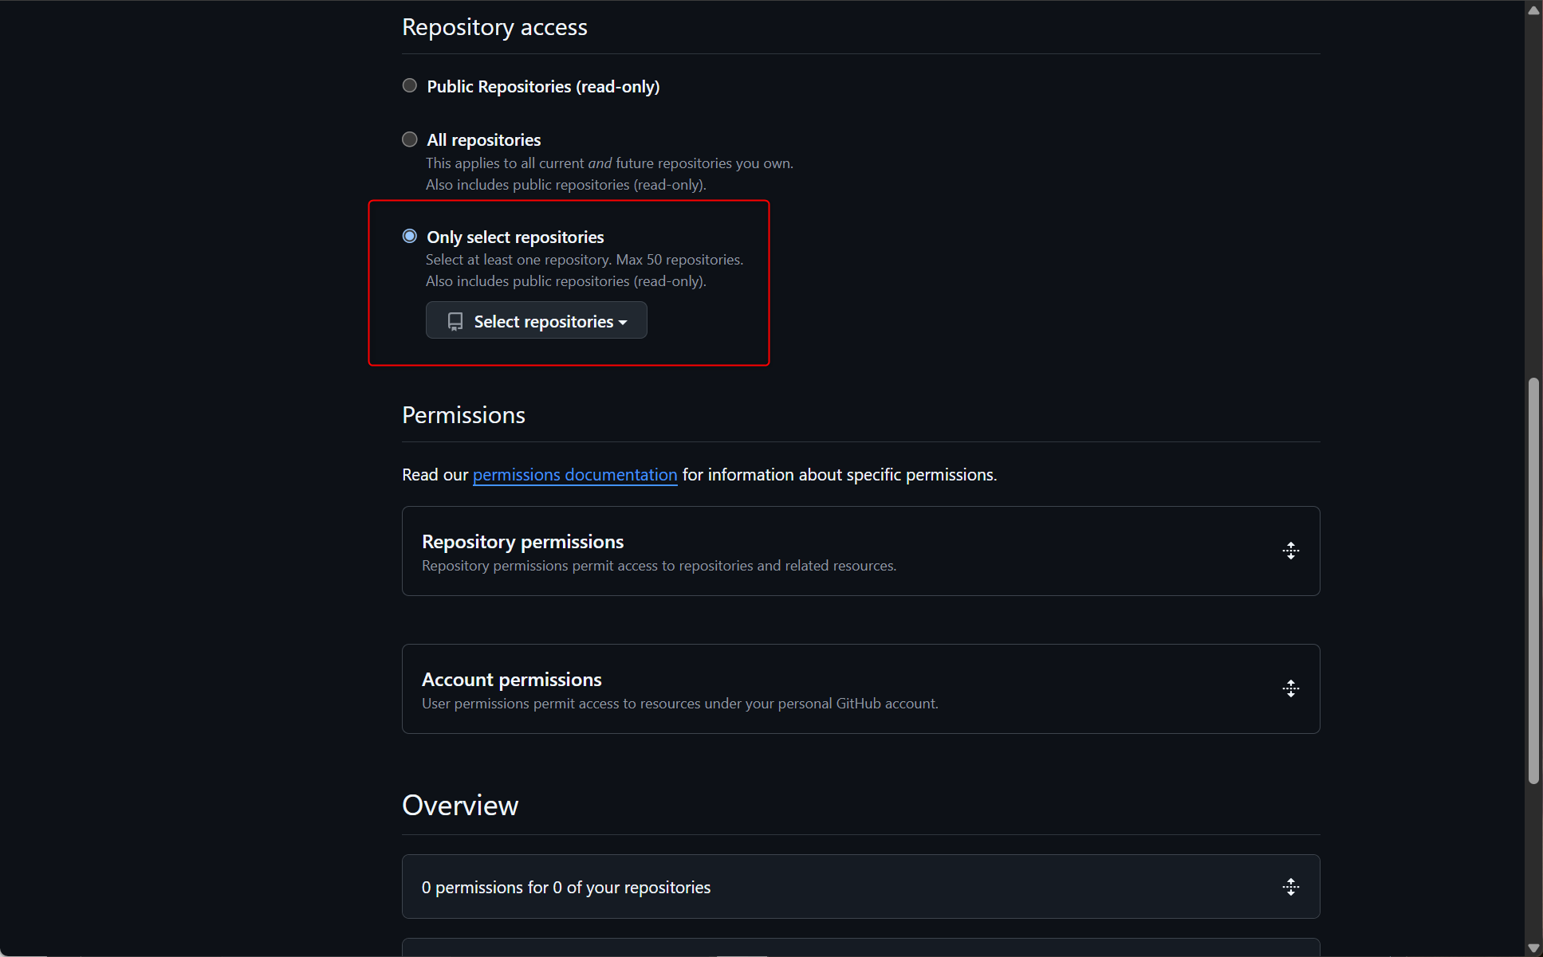
Task: Select the Only select repositories option
Action: point(409,235)
